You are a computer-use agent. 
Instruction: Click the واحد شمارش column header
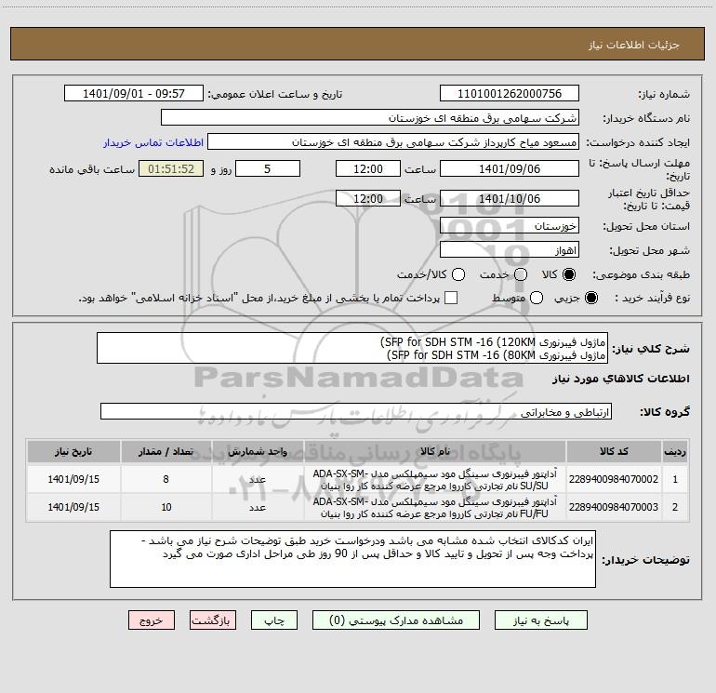[258, 452]
